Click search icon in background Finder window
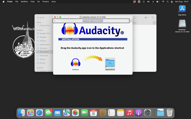Screen dimensions: 191x119 click(153, 18)
